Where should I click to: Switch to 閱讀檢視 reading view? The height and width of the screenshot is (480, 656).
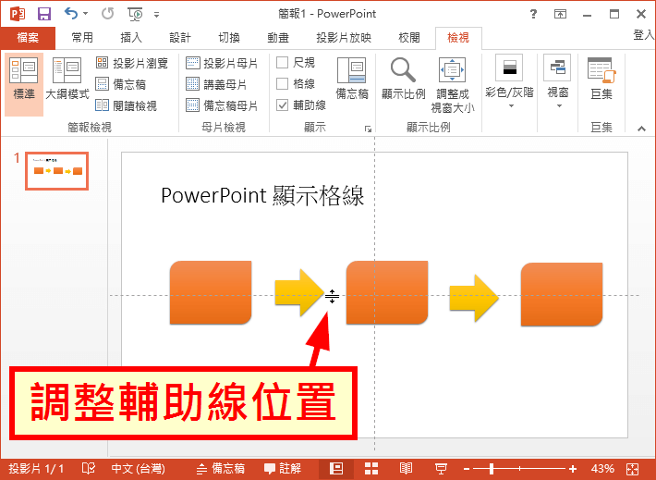tap(126, 105)
